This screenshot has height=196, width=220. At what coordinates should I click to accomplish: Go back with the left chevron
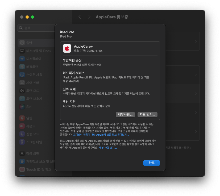[80, 17]
